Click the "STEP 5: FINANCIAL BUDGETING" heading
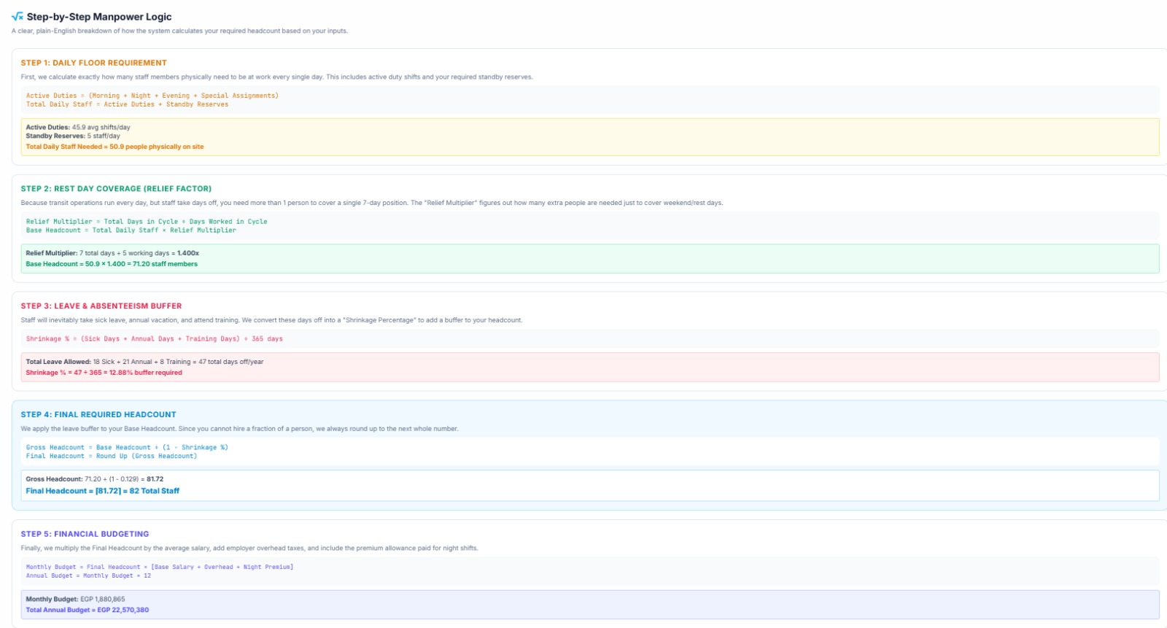The height and width of the screenshot is (628, 1167). (85, 534)
